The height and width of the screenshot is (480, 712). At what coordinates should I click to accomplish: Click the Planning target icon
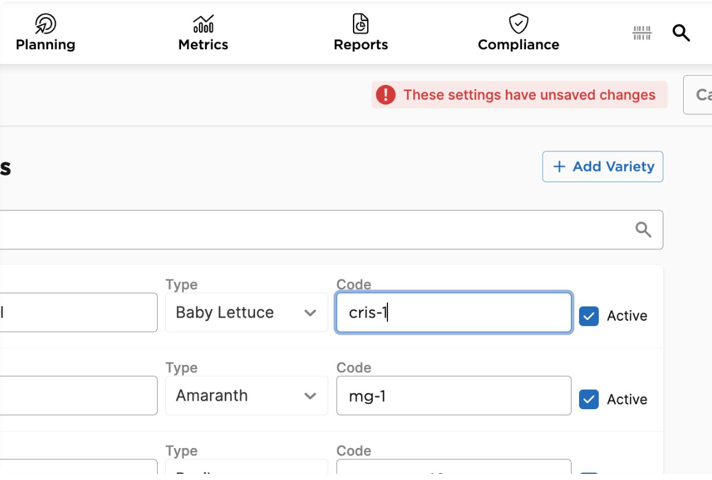(x=46, y=23)
